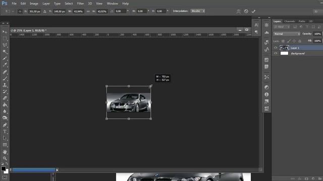Select the Hand tool
Image resolution: width=323 pixels, height=181 pixels.
point(5,152)
